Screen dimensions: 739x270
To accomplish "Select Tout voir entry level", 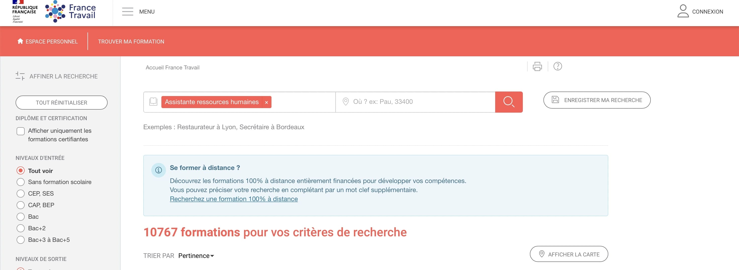I will (21, 170).
